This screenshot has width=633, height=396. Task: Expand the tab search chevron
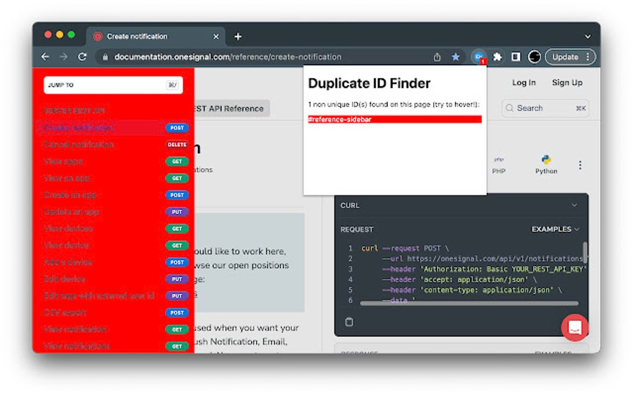[x=588, y=37]
